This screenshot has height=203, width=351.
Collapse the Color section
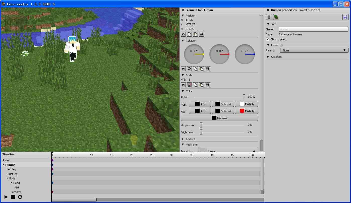[x=183, y=91]
